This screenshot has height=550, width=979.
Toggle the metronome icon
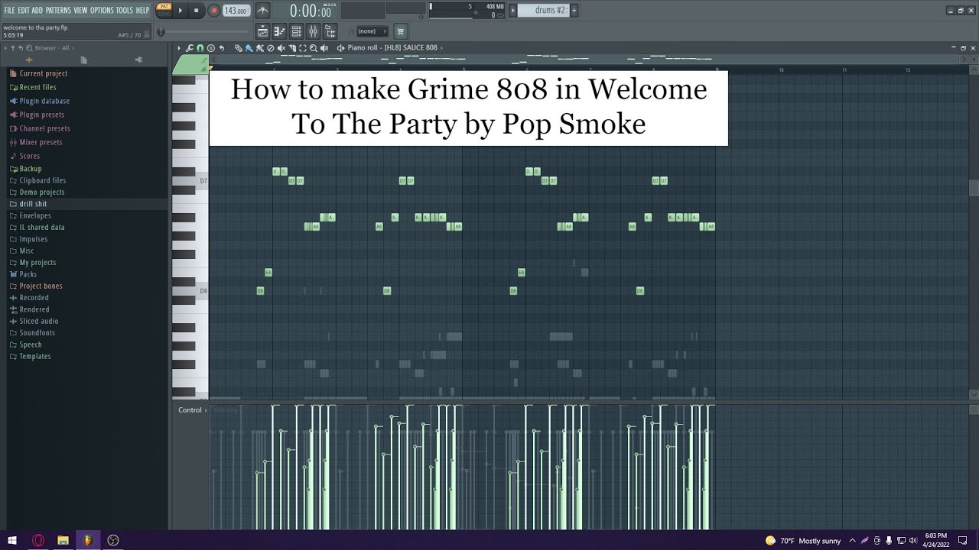click(262, 11)
